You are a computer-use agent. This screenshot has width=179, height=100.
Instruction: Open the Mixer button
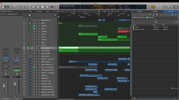[23, 7]
